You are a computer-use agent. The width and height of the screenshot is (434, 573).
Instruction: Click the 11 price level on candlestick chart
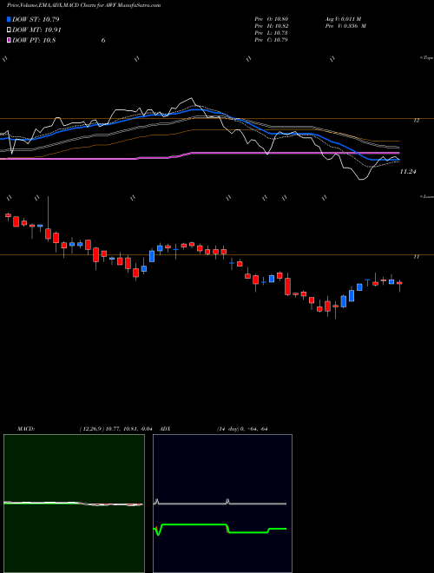coord(416,257)
